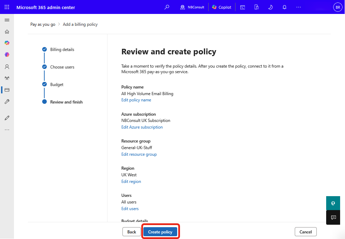Expand the left navigation hamburger menu
Image resolution: width=345 pixels, height=239 pixels.
7,20
